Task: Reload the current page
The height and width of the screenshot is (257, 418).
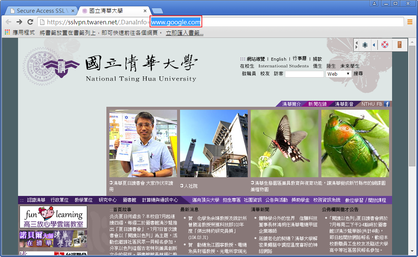Action: 30,22
